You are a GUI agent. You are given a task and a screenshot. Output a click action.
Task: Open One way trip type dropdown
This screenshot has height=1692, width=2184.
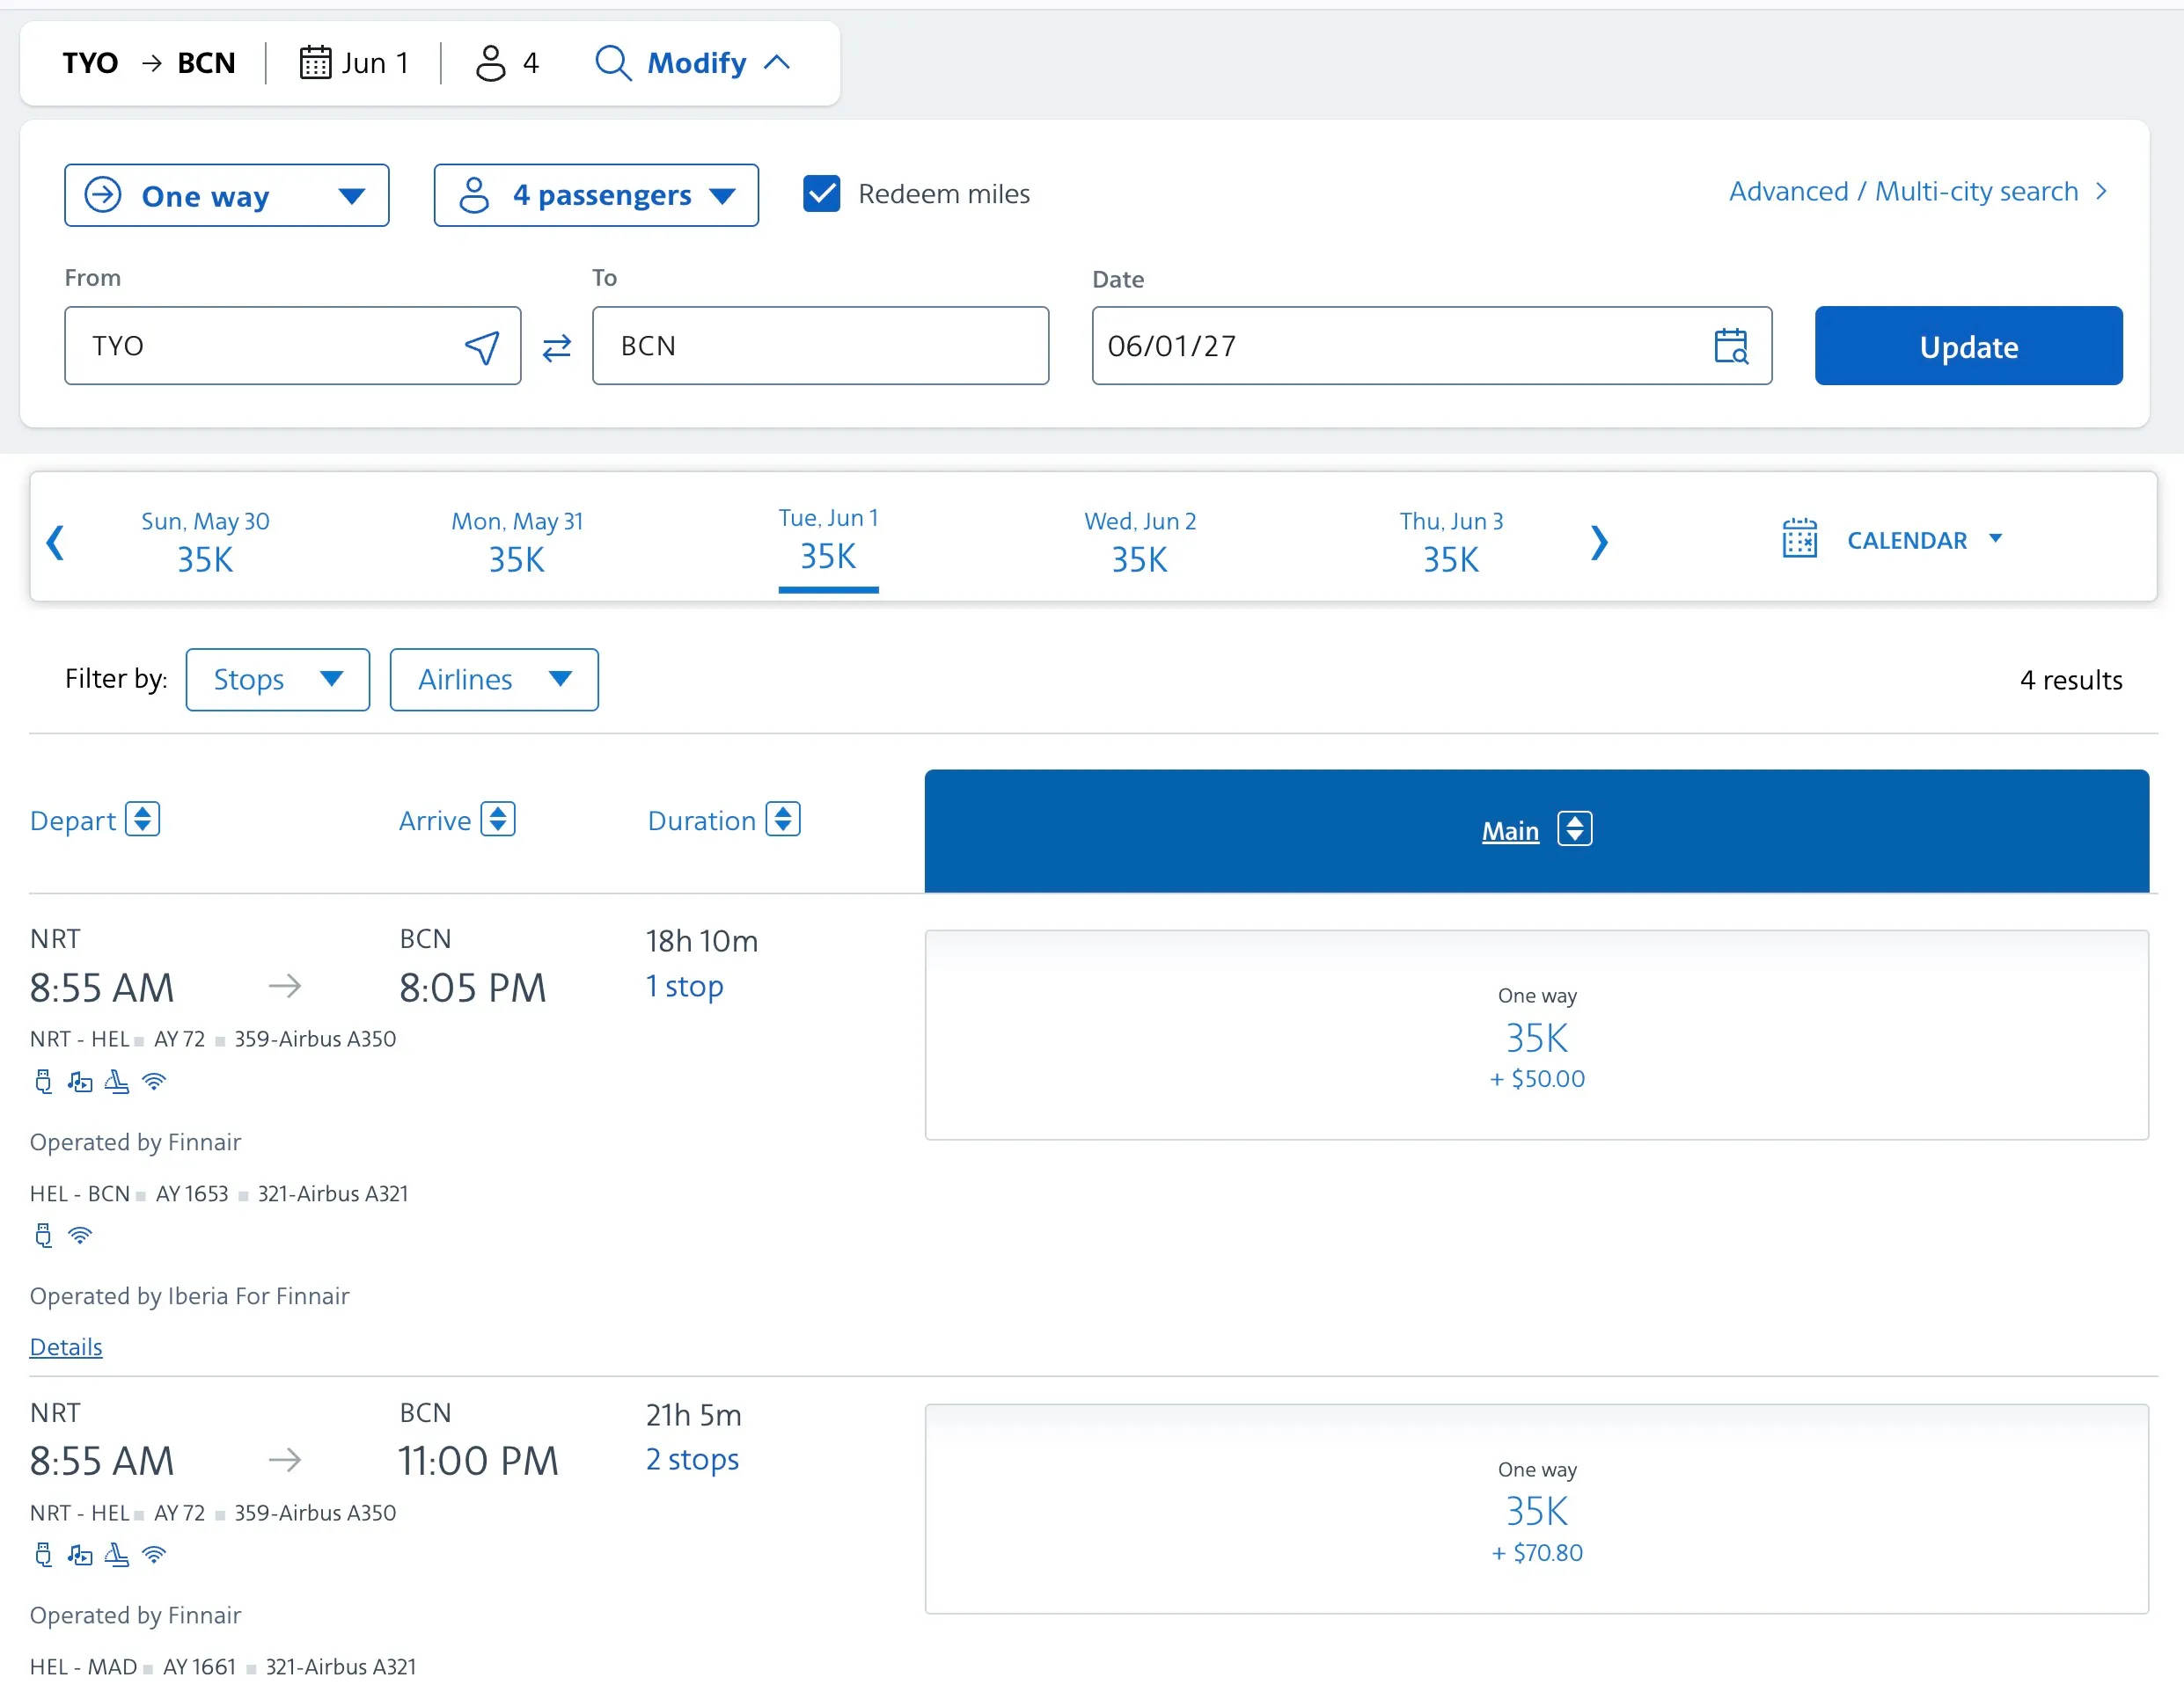(x=226, y=195)
